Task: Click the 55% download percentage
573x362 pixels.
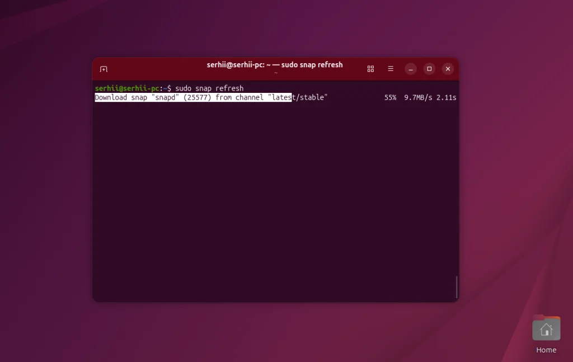Action: point(389,97)
